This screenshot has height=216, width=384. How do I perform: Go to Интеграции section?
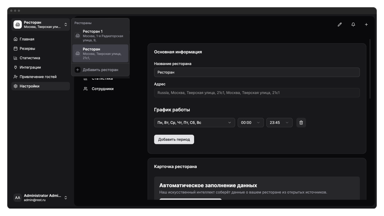click(x=30, y=67)
